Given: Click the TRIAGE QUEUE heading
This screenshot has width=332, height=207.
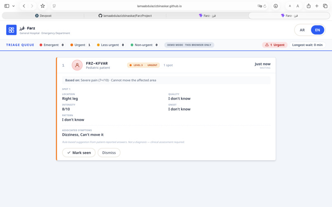Looking at the screenshot, I should click(20, 45).
